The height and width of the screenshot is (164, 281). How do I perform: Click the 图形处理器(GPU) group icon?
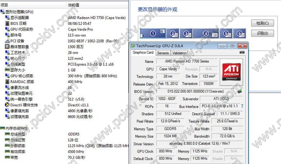pyautogui.click(x=3, y=12)
